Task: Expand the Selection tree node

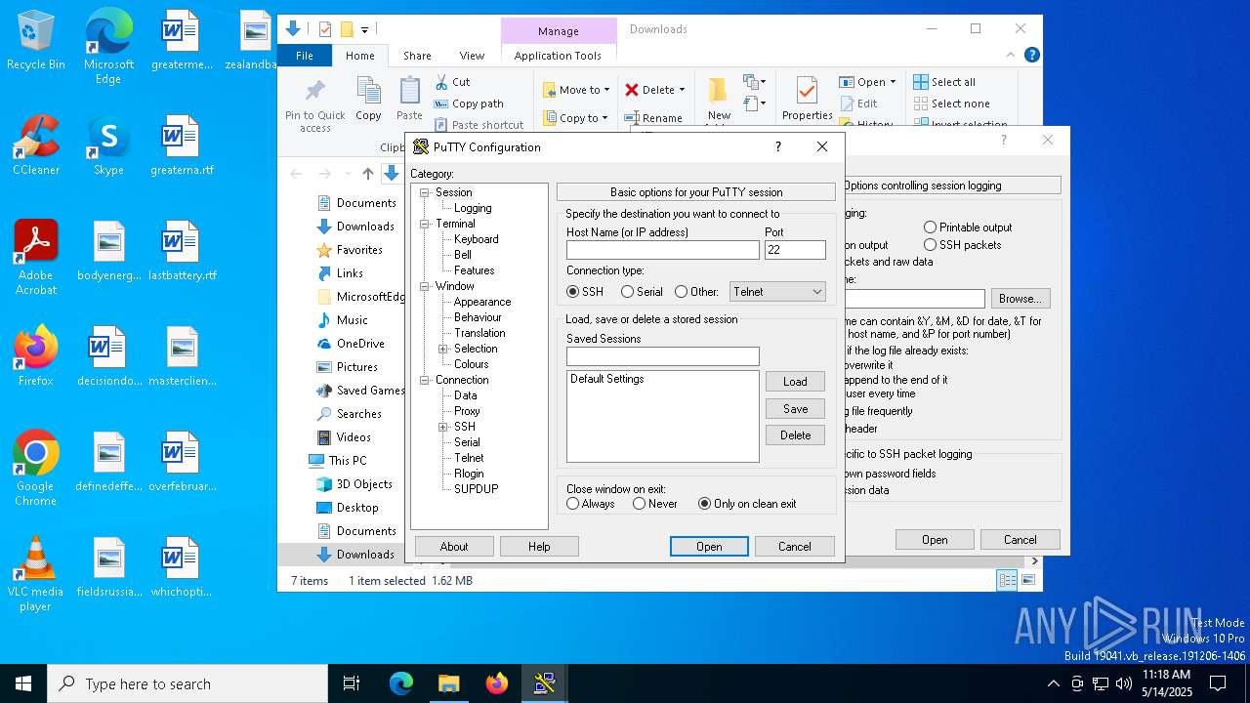Action: click(x=443, y=349)
